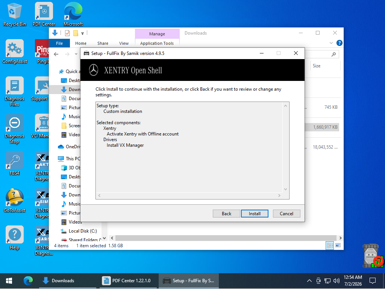The width and height of the screenshot is (385, 289).
Task: Select 3D Objects in the navigation pane
Action: point(71,168)
